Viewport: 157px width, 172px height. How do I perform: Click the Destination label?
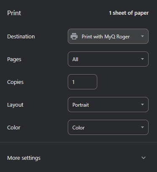[x=21, y=37]
